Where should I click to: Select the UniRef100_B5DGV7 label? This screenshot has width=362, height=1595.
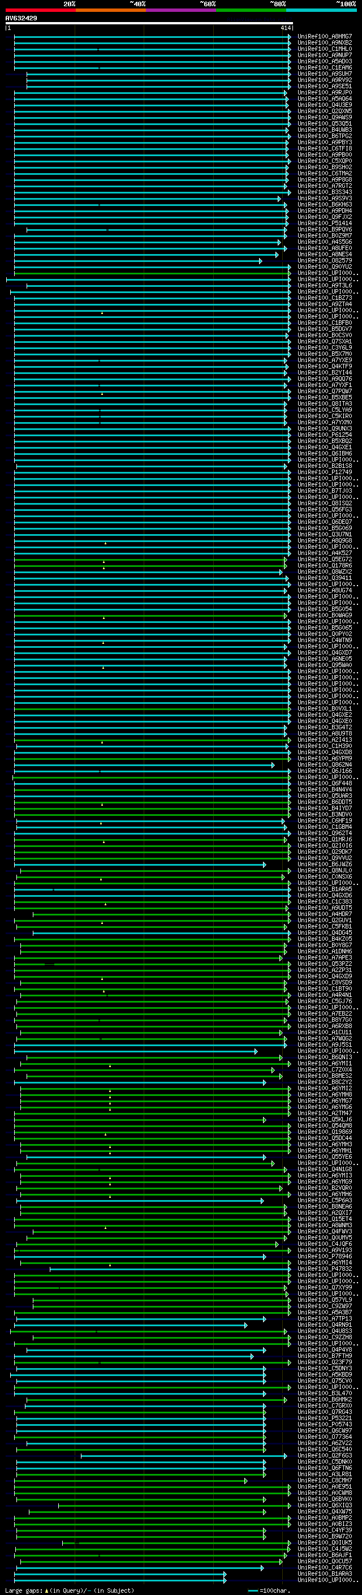pos(325,329)
